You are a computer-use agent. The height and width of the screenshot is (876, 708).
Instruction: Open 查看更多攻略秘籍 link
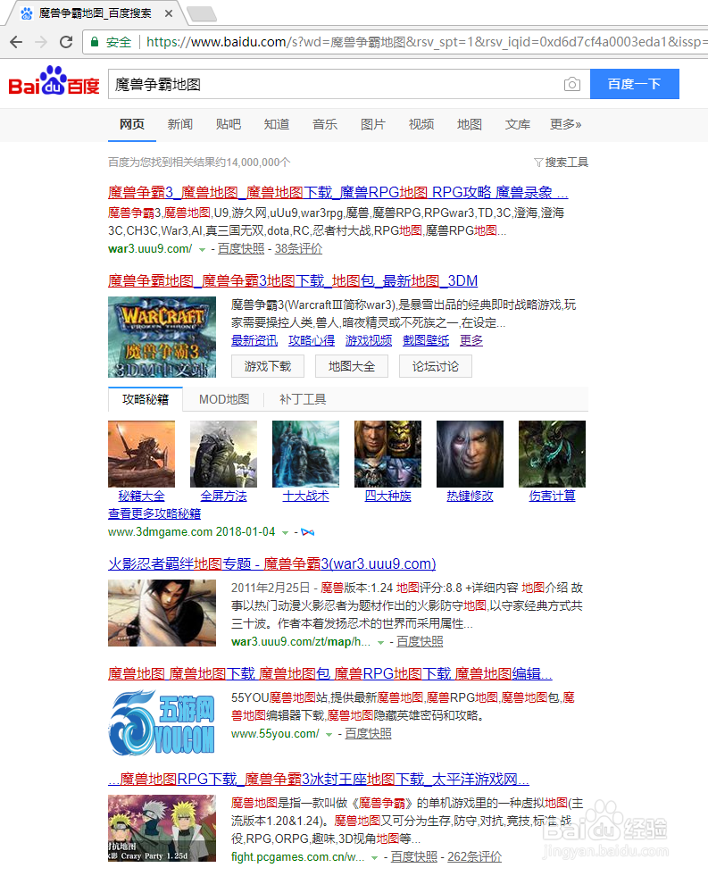tap(154, 513)
